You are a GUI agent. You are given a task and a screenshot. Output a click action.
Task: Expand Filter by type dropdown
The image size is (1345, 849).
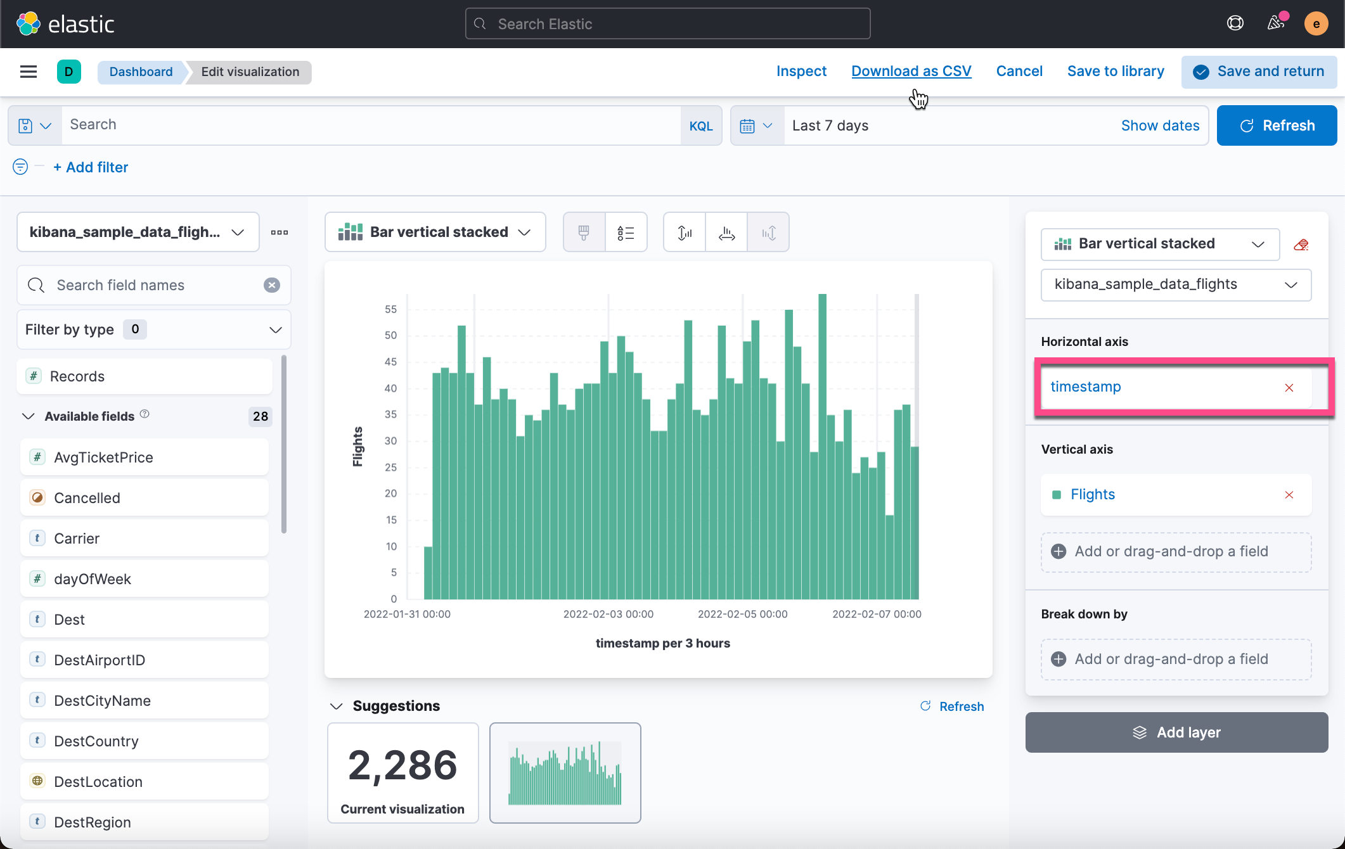pos(153,329)
